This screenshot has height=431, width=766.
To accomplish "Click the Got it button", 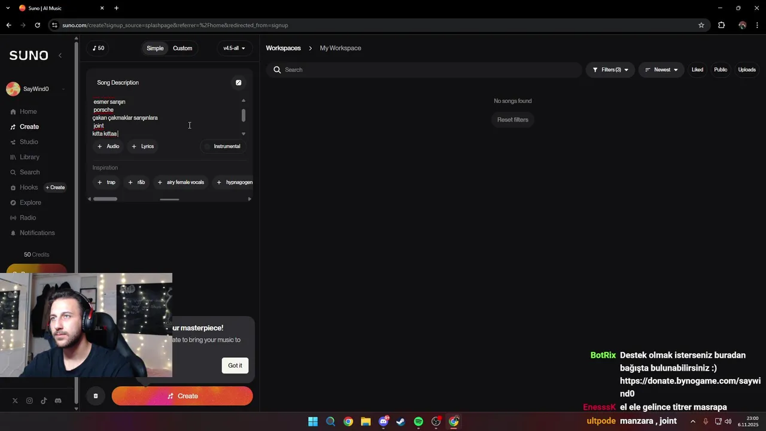I will 235,366.
